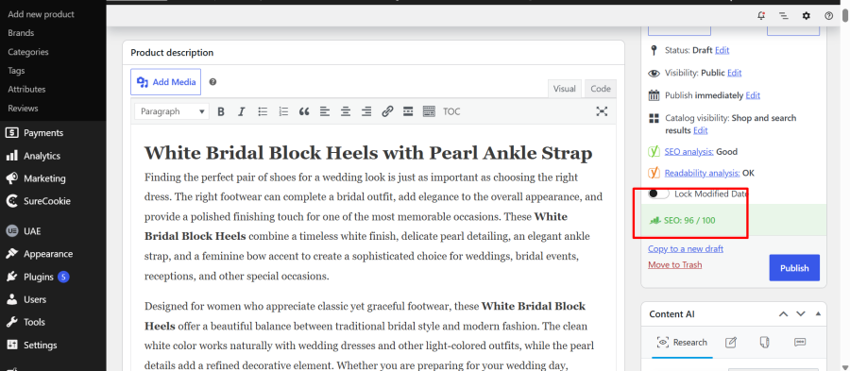This screenshot has width=850, height=371.
Task: Edit the Publish immediately setting
Action: (x=753, y=95)
